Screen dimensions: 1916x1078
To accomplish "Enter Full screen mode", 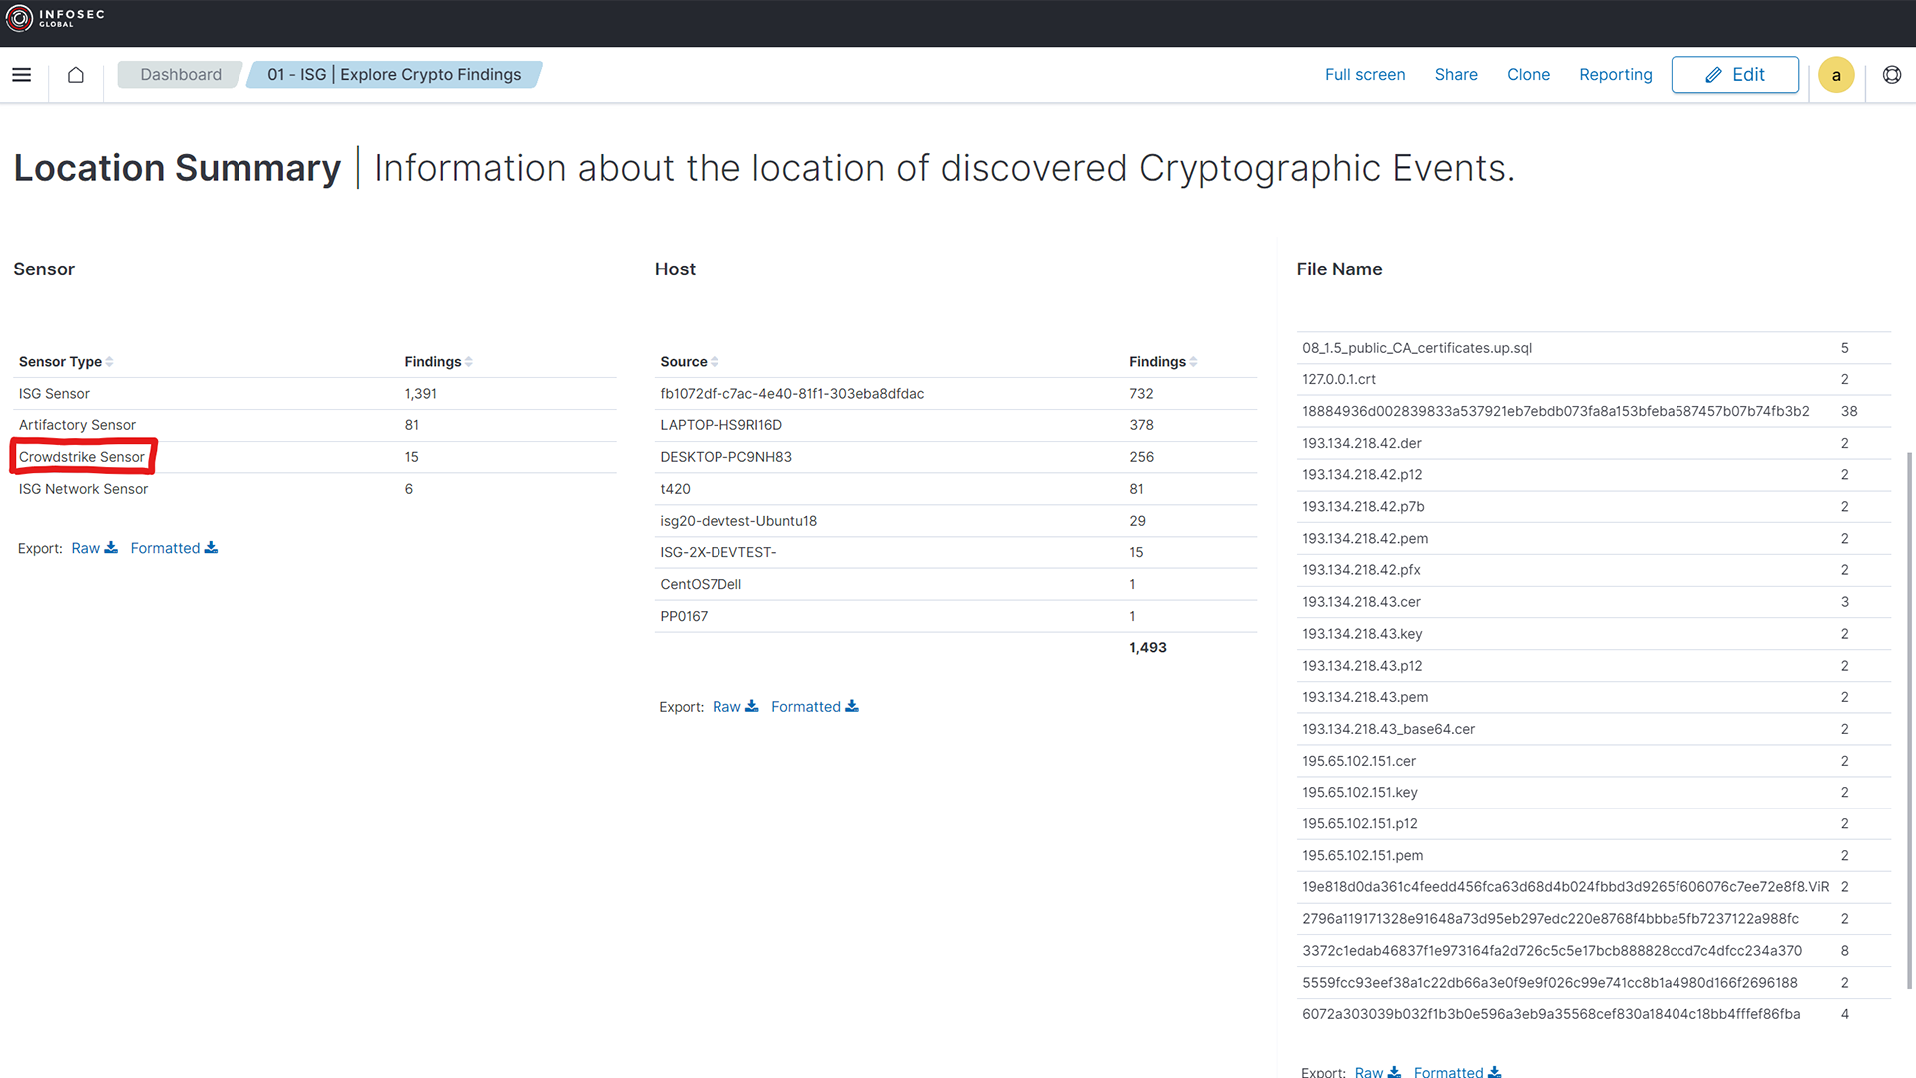I will tap(1364, 75).
